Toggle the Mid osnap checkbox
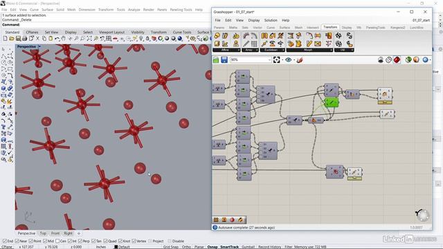443x249 pixels. pyautogui.click(x=45, y=241)
